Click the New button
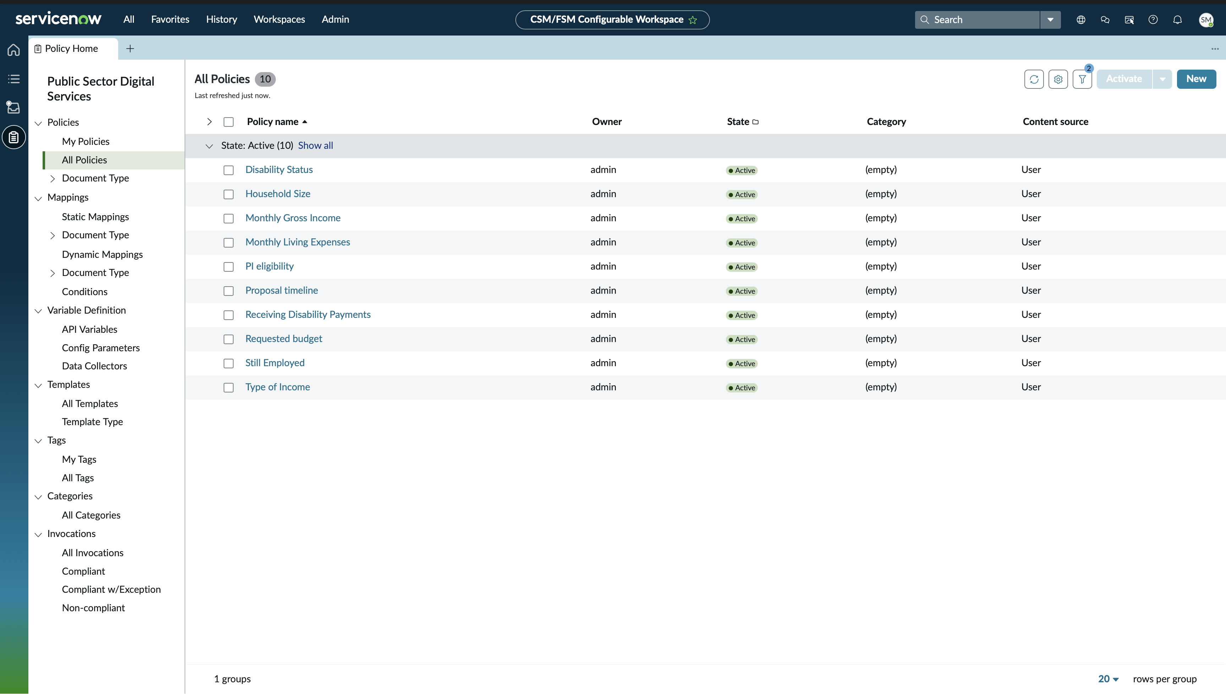Image resolution: width=1226 pixels, height=694 pixels. pos(1196,79)
